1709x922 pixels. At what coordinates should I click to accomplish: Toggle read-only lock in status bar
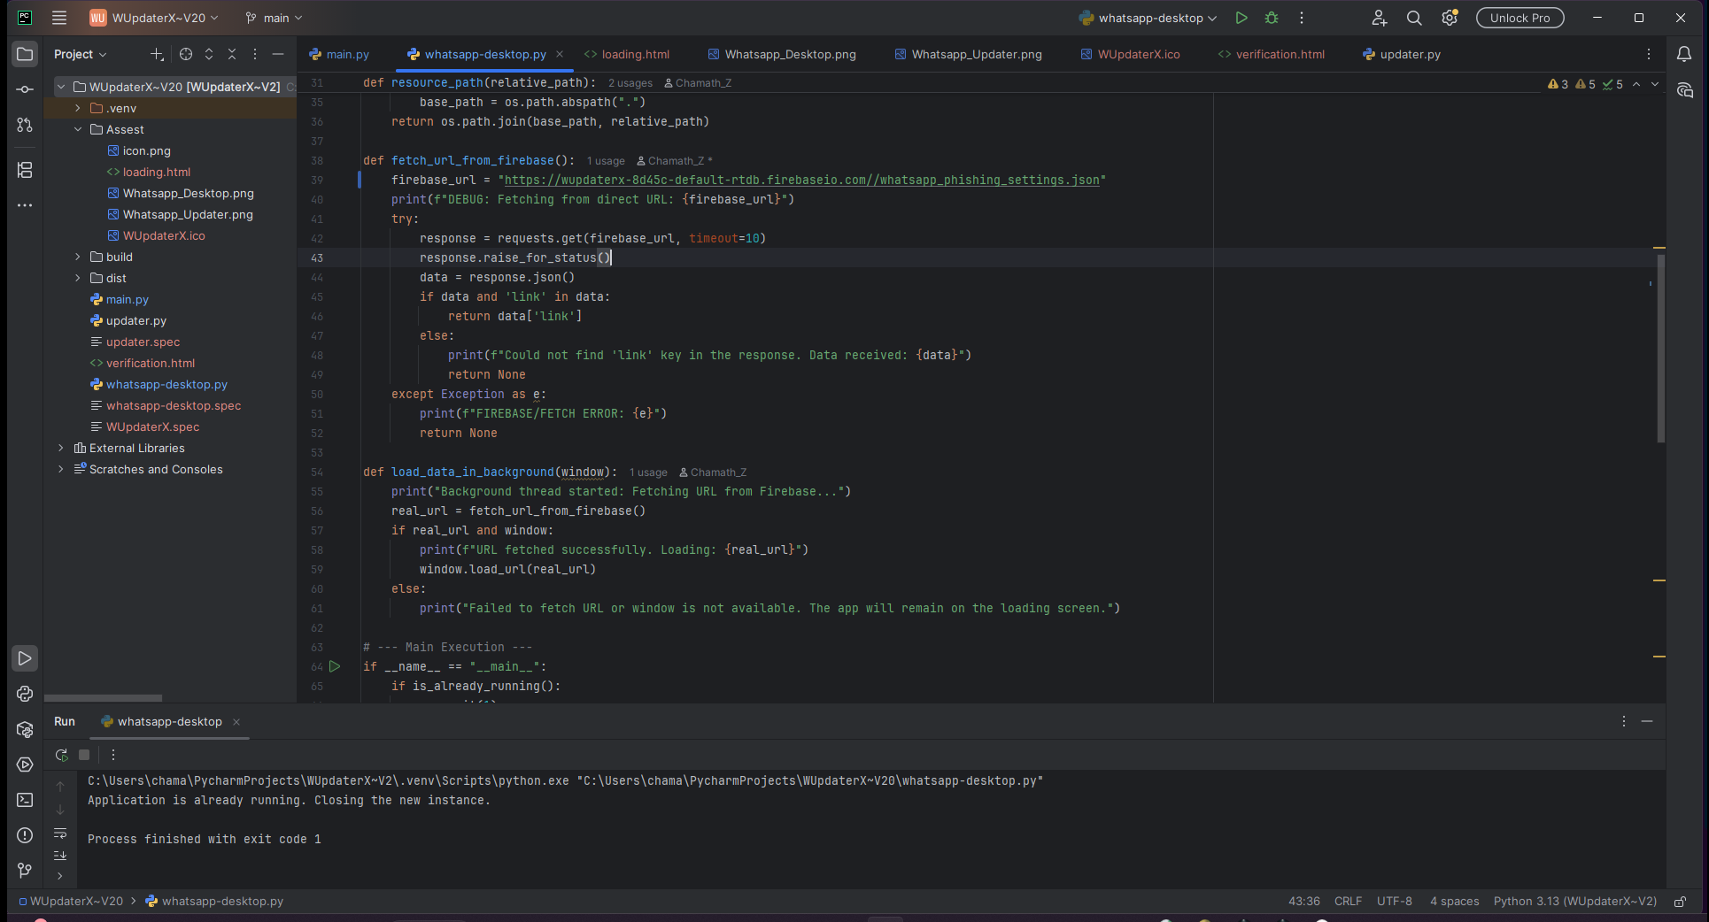tap(1680, 901)
